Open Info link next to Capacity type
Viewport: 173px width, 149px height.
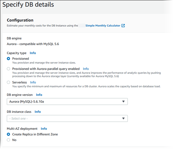[x=33, y=53]
